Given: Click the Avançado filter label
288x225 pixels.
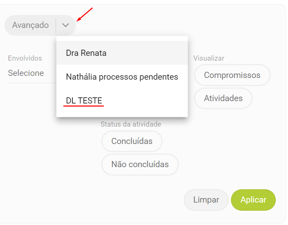Looking at the screenshot, I should coord(31,25).
